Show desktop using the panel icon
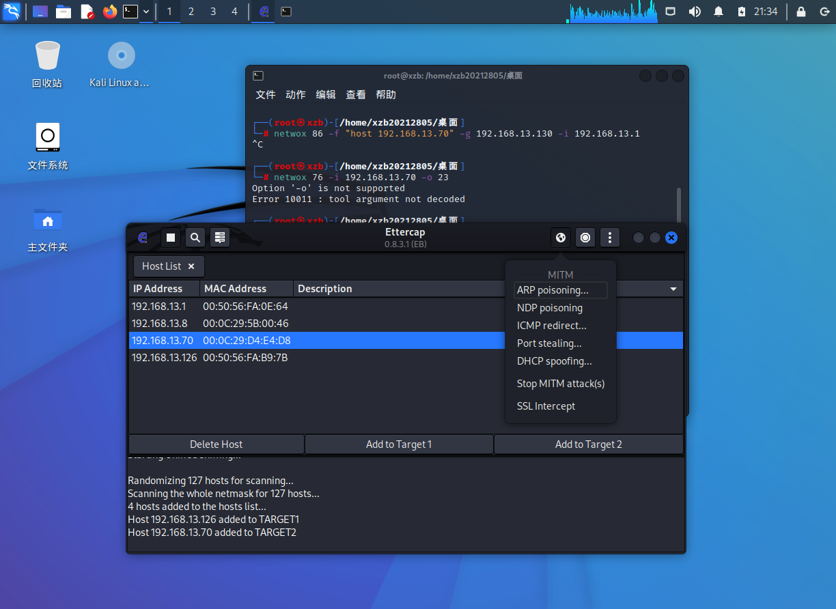Screen dimensions: 836x609 click(40, 12)
